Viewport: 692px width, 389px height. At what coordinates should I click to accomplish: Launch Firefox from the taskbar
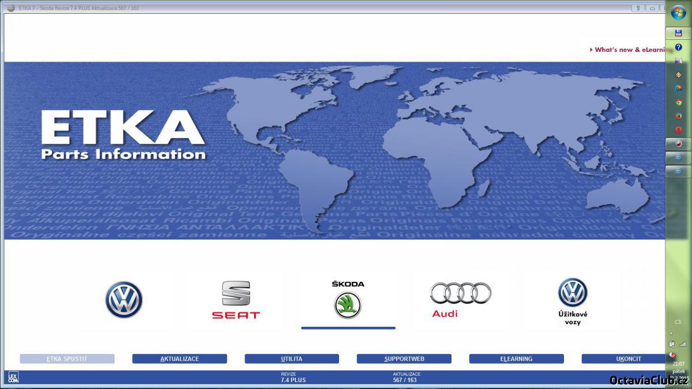pyautogui.click(x=678, y=116)
